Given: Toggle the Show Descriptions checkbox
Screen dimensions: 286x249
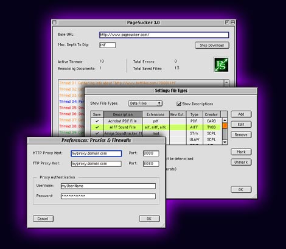Looking at the screenshot, I should [x=179, y=103].
